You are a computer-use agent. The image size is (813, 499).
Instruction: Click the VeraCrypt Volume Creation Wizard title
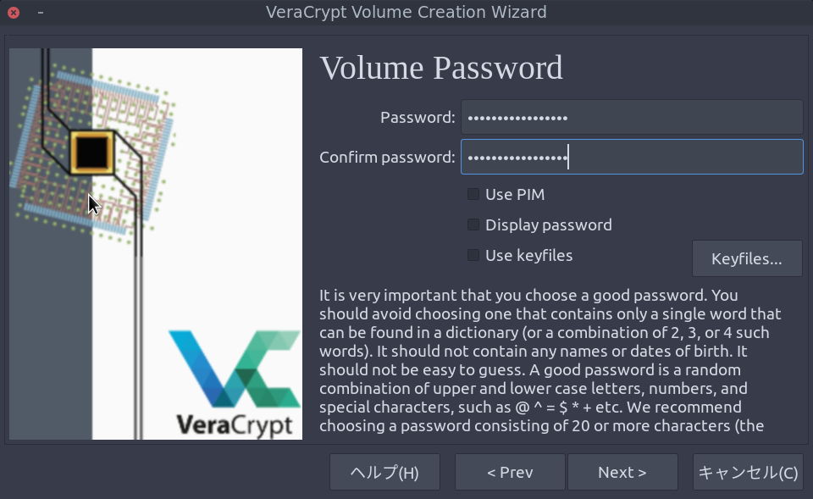(x=406, y=12)
